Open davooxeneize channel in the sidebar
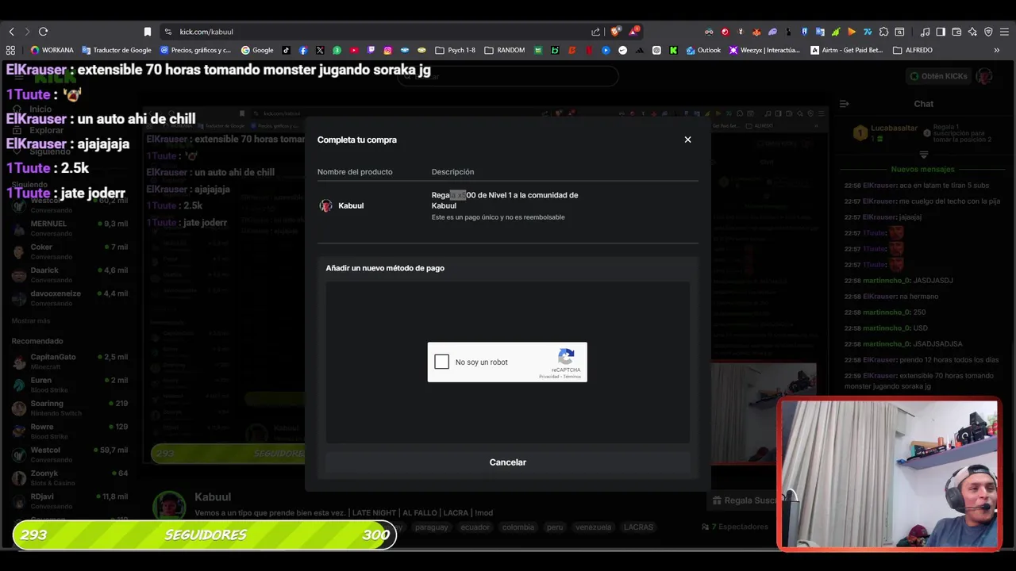Screen dimensions: 1016x571 [x=70, y=297]
